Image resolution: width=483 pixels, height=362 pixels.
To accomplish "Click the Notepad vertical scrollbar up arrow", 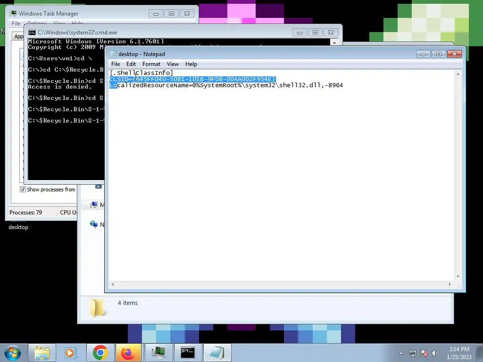I will coord(458,74).
